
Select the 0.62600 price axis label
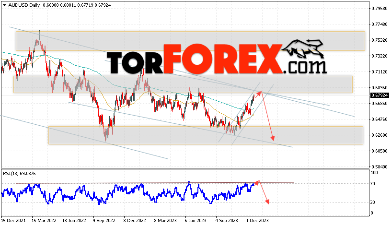tap(379, 135)
